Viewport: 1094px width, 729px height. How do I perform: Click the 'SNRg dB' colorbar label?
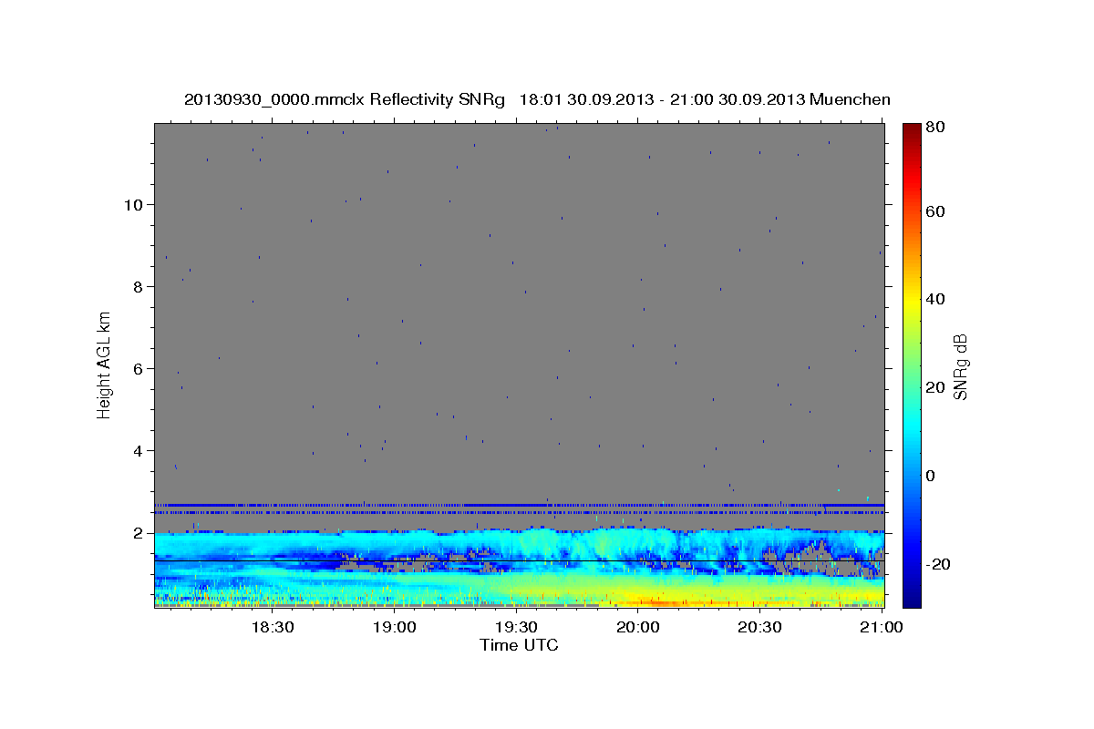pos(960,366)
